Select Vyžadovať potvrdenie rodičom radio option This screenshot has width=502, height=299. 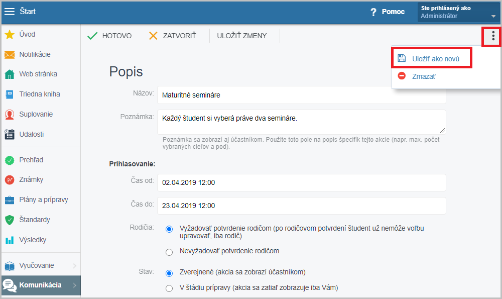point(169,229)
